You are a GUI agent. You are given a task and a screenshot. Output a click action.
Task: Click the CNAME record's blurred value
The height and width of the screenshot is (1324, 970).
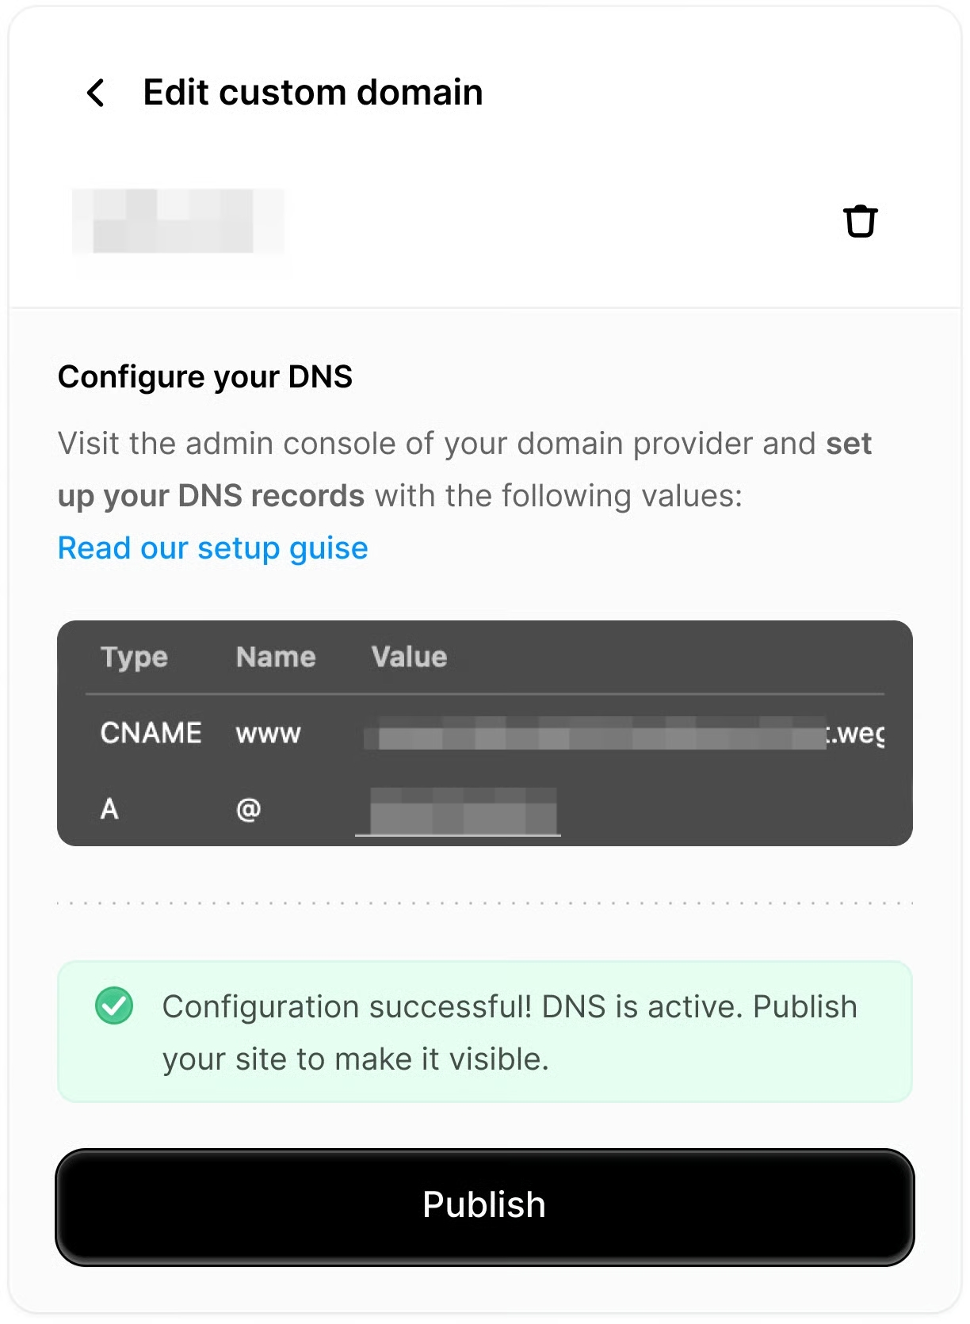594,734
